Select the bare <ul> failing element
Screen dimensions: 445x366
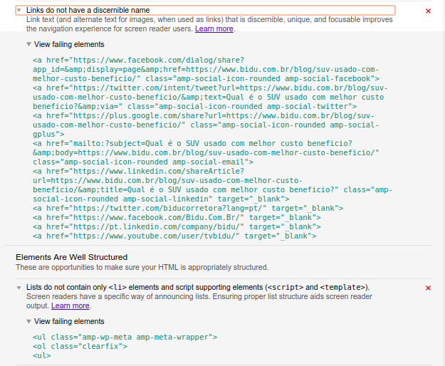click(x=42, y=356)
